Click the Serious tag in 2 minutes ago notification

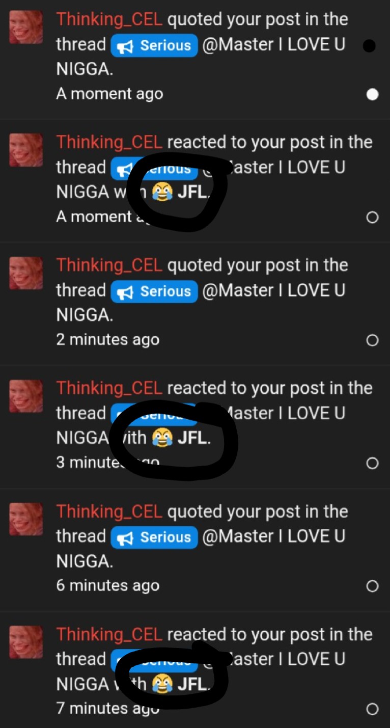click(154, 291)
